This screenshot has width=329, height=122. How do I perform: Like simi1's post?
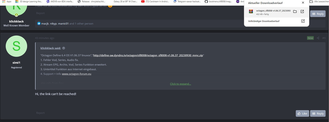[302, 114]
